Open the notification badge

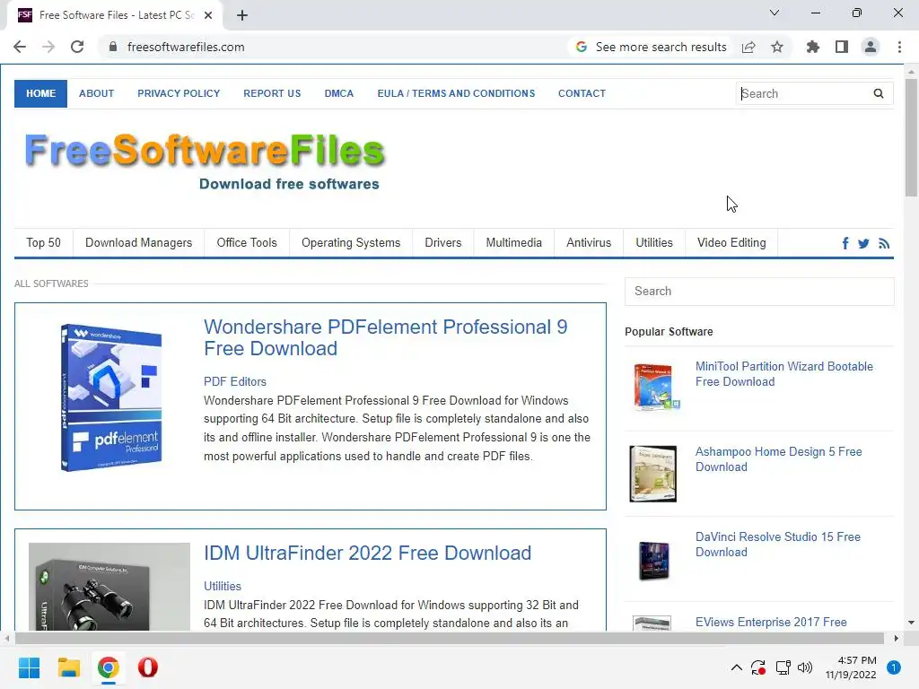[x=894, y=667]
